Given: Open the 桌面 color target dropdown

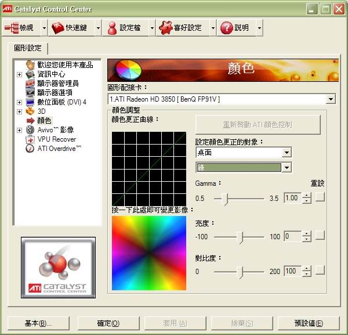Looking at the screenshot, I should 286,153.
